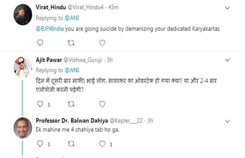
Task: Open @ANI link in Ajit Pawar's reply
Action: [x=71, y=70]
